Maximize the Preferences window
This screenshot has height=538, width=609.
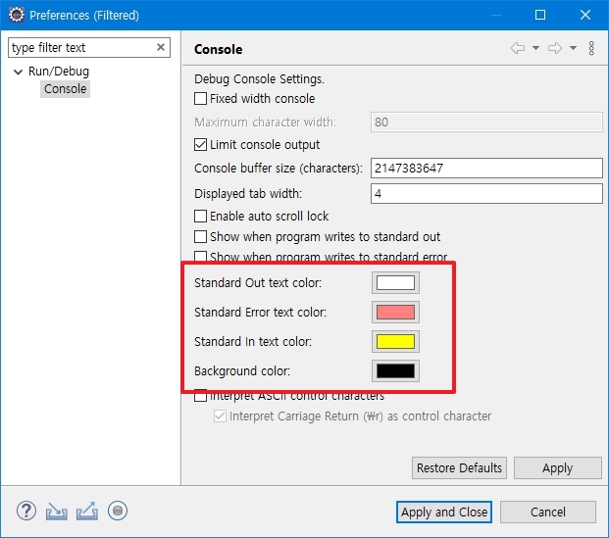(x=540, y=15)
